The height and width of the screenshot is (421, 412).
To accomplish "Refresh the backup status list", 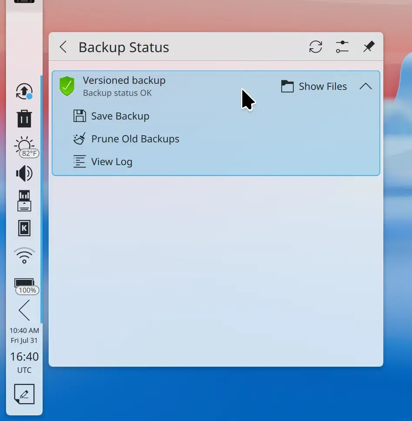I will (316, 47).
